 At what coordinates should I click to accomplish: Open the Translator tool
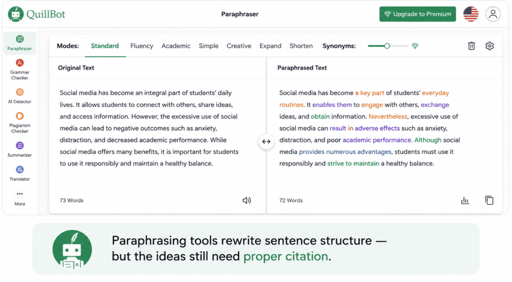coord(19,173)
